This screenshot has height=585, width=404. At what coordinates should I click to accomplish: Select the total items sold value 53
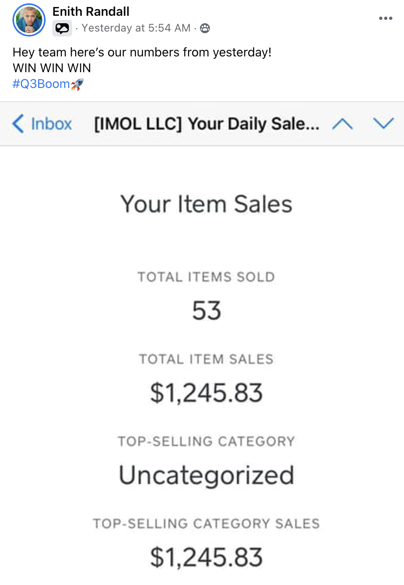pos(207,310)
